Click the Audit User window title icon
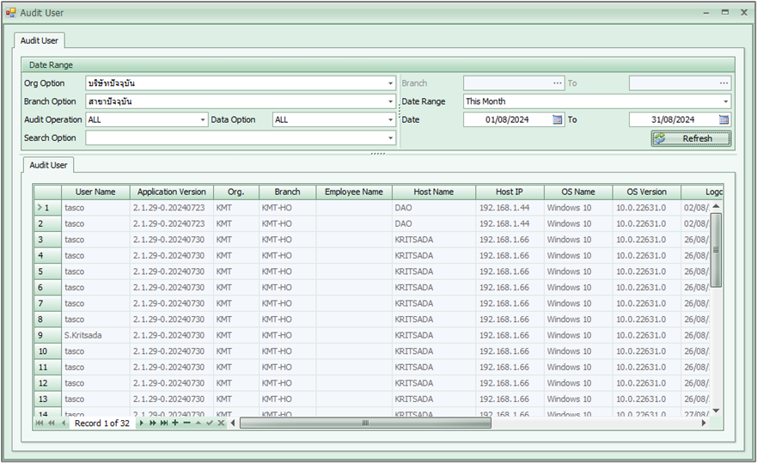Image resolution: width=757 pixels, height=463 pixels. (x=11, y=13)
